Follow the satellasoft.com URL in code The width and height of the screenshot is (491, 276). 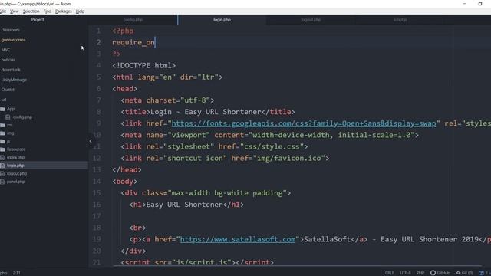tap(238, 239)
